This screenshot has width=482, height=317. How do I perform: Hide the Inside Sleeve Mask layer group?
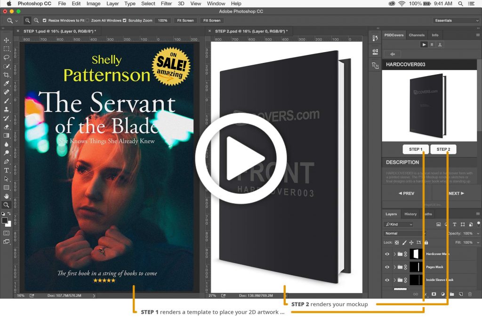click(387, 280)
